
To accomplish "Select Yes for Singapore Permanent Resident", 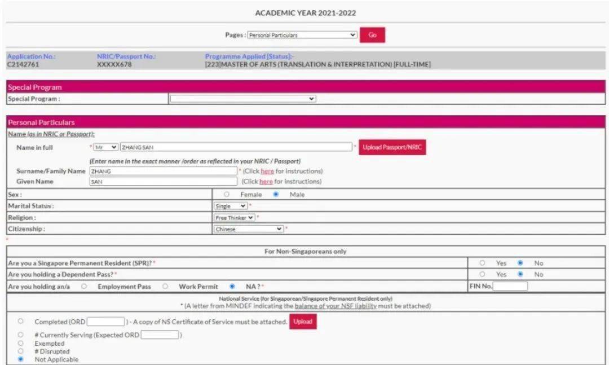I will point(482,263).
